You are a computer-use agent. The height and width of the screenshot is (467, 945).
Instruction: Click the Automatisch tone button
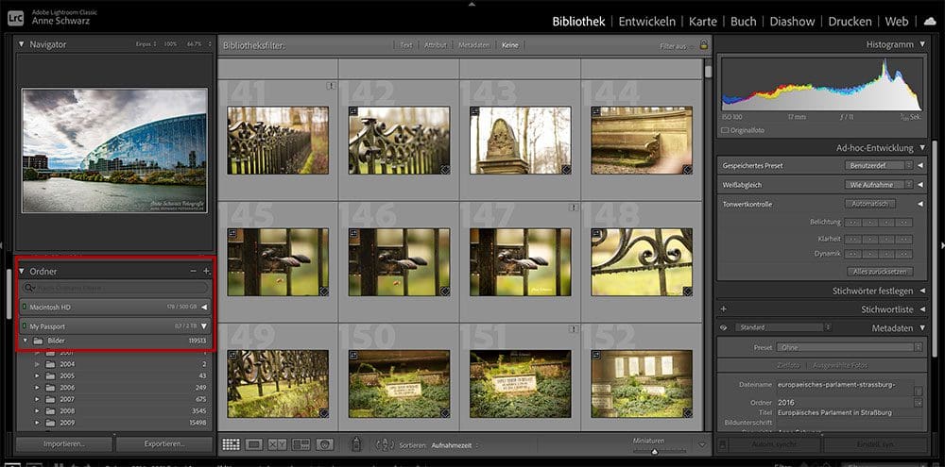pos(869,204)
